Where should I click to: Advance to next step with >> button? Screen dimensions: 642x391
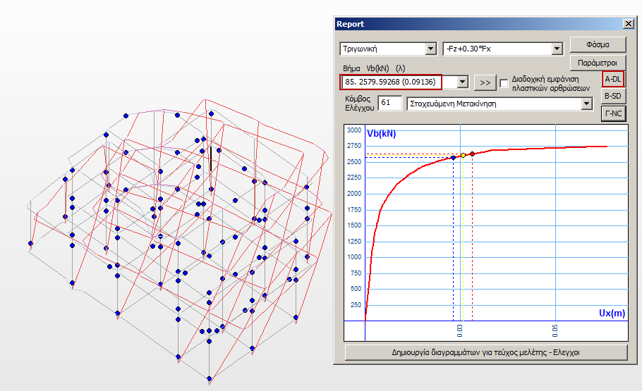(485, 82)
